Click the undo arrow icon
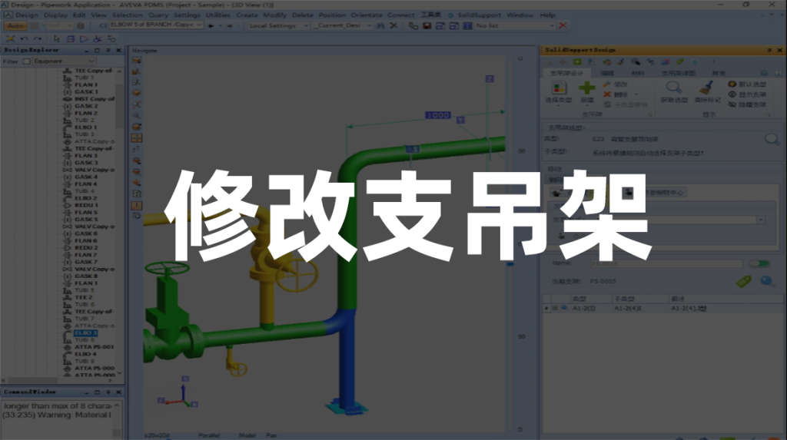The height and width of the screenshot is (440, 787). coord(24,38)
